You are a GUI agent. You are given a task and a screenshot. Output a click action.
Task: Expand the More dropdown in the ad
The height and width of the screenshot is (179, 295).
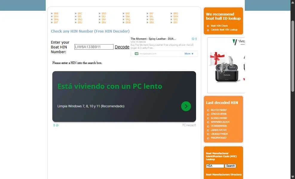(189, 53)
